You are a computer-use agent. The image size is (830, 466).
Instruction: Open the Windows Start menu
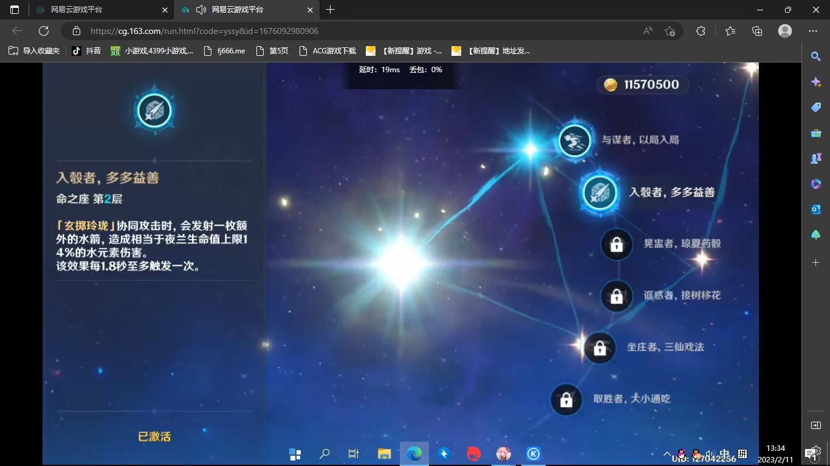pyautogui.click(x=295, y=454)
